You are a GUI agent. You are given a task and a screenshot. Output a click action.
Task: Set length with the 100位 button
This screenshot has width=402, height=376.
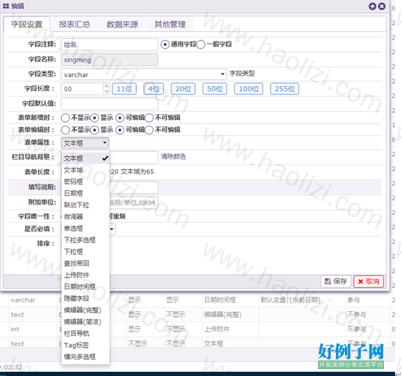249,89
